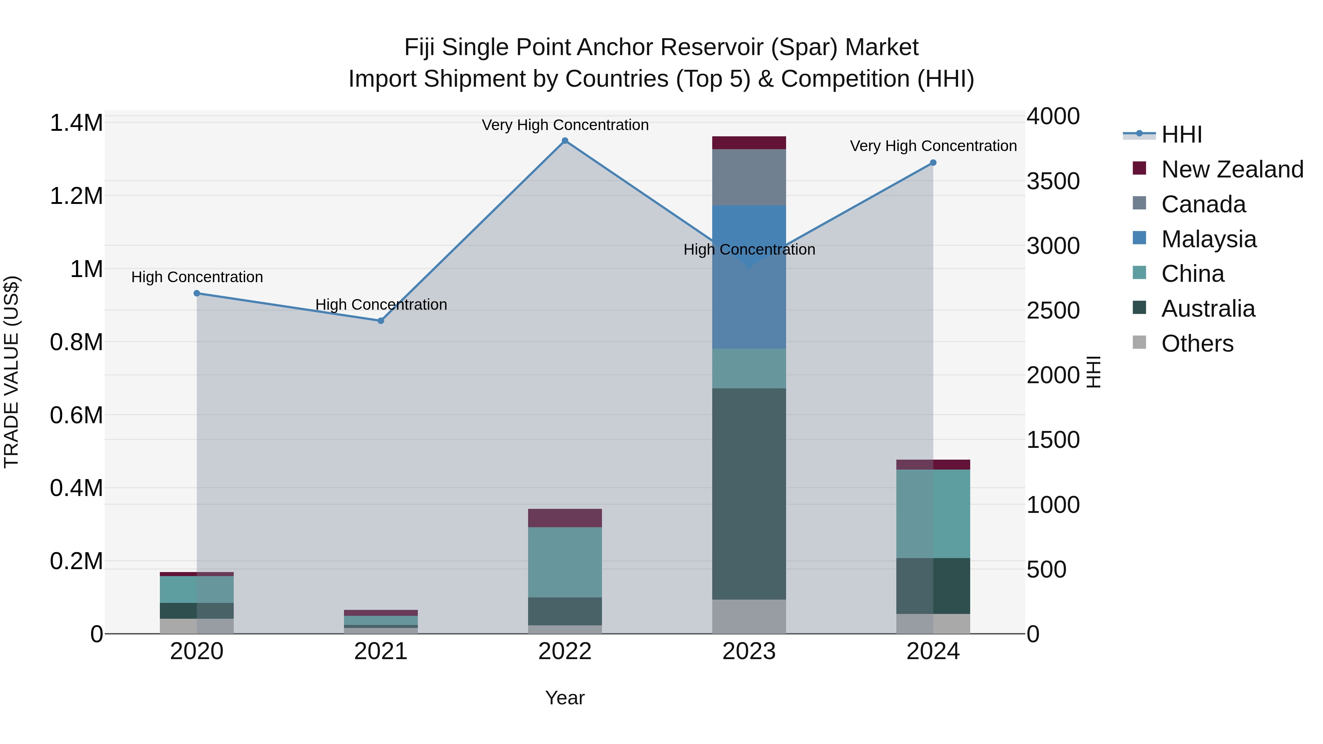Click the China segment of 2020 bar
The image size is (1323, 744).
[x=197, y=589]
